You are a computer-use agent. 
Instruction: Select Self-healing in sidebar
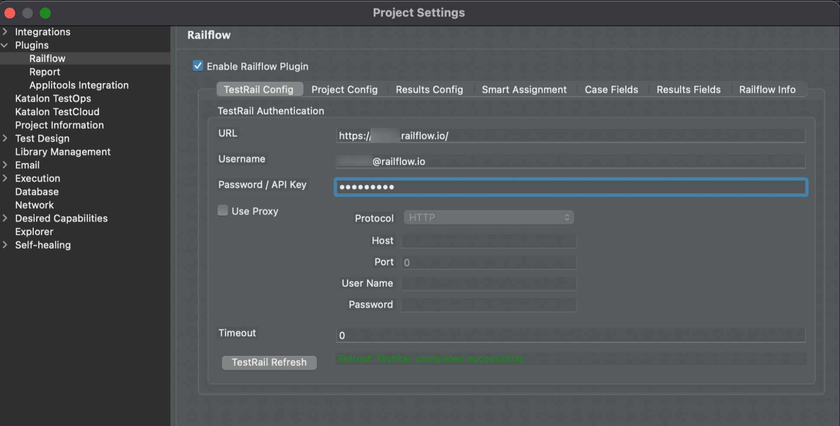pos(43,245)
